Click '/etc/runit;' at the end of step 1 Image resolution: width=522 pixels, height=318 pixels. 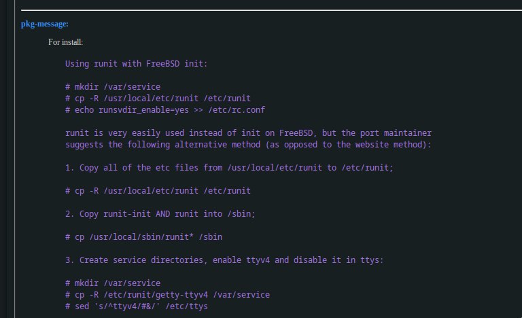pyautogui.click(x=367, y=167)
